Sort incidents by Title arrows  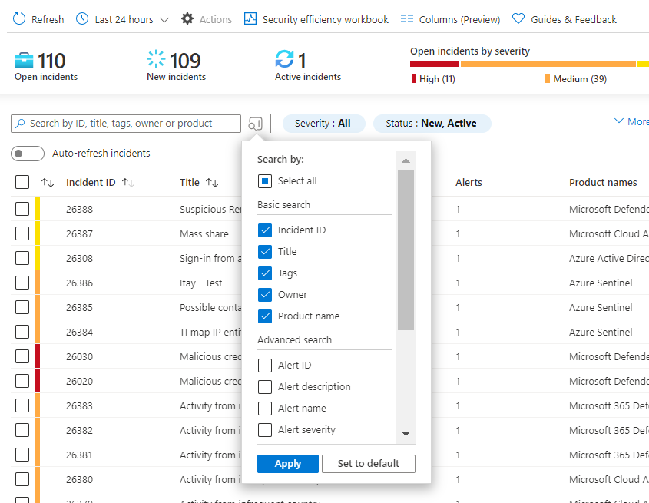click(x=212, y=183)
